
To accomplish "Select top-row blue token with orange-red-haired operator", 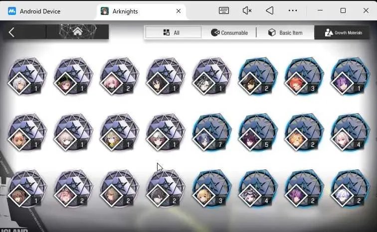I will coord(304,76).
